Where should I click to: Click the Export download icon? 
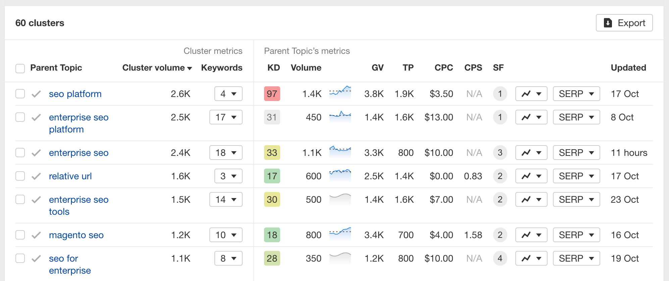pyautogui.click(x=608, y=23)
